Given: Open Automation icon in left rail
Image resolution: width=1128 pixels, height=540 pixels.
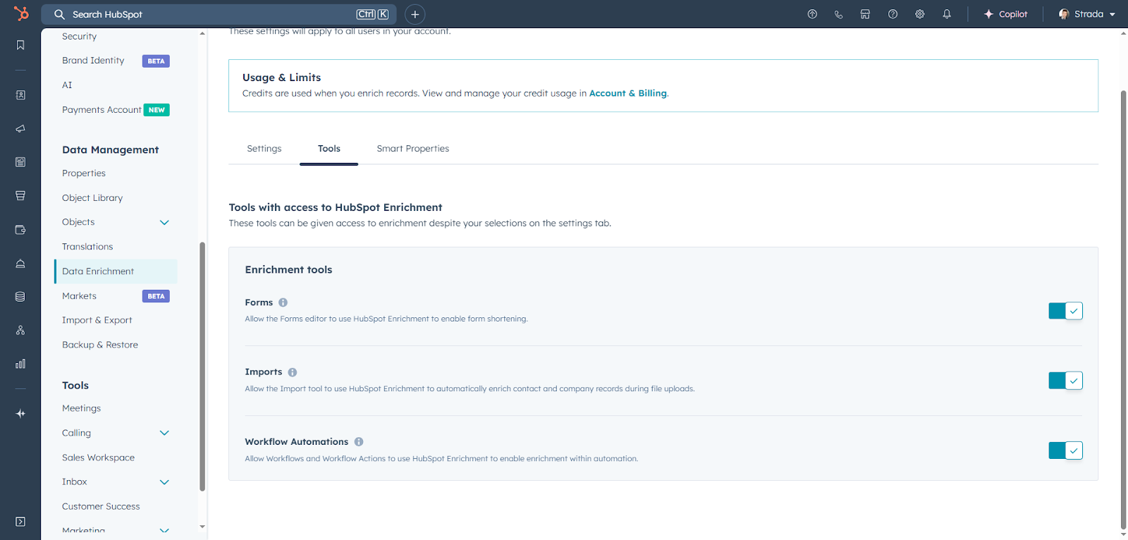Looking at the screenshot, I should pyautogui.click(x=20, y=330).
